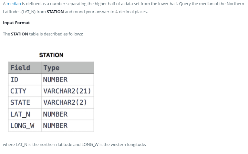Click the STATE field cell
This screenshot has width=248, height=154.
[20, 103]
